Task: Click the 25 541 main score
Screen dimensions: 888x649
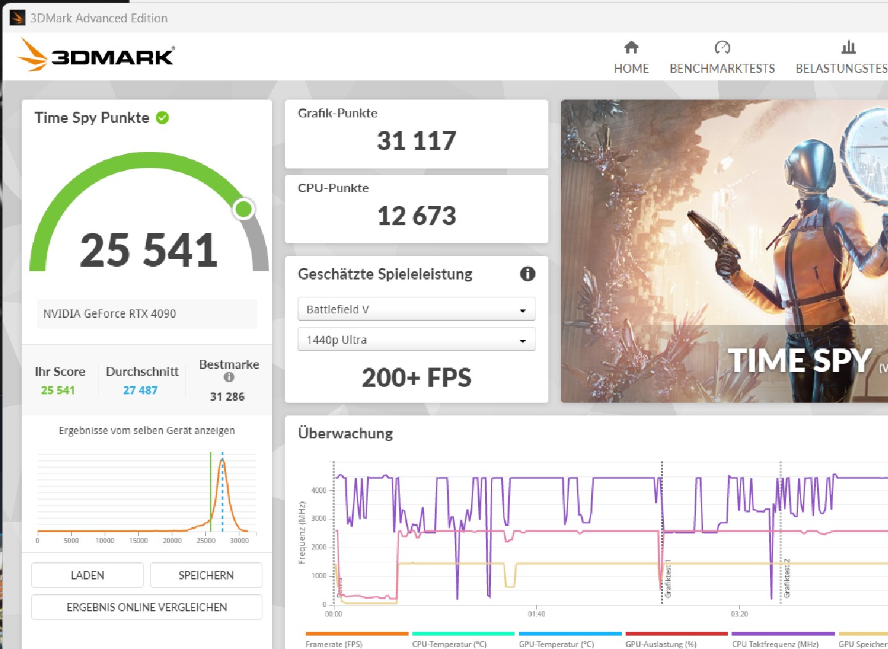Action: tap(149, 250)
